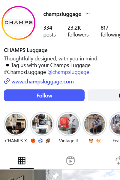120x180 pixels.
Task: Open the sports balls emoji highlight
Action: [42, 124]
